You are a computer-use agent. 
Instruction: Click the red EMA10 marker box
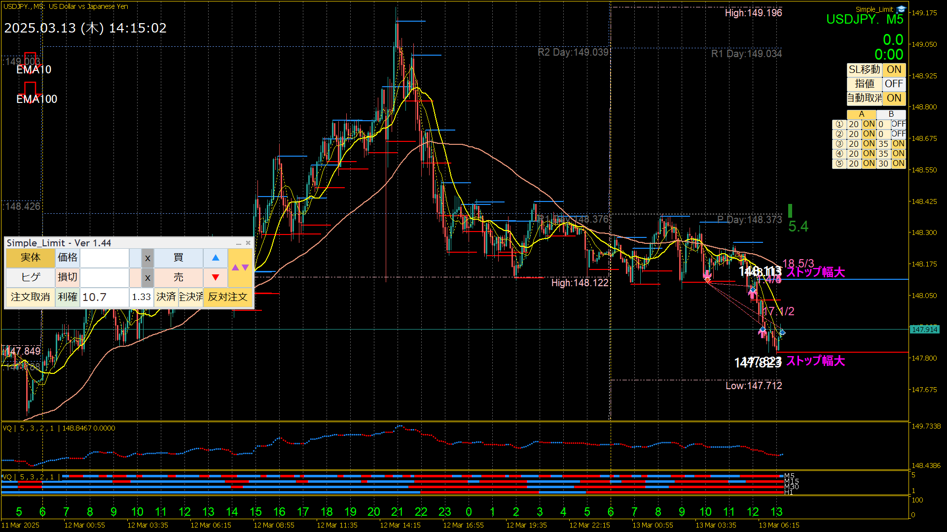pyautogui.click(x=31, y=58)
